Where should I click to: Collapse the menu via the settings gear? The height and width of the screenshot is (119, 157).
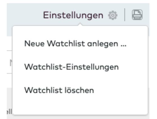point(113,15)
